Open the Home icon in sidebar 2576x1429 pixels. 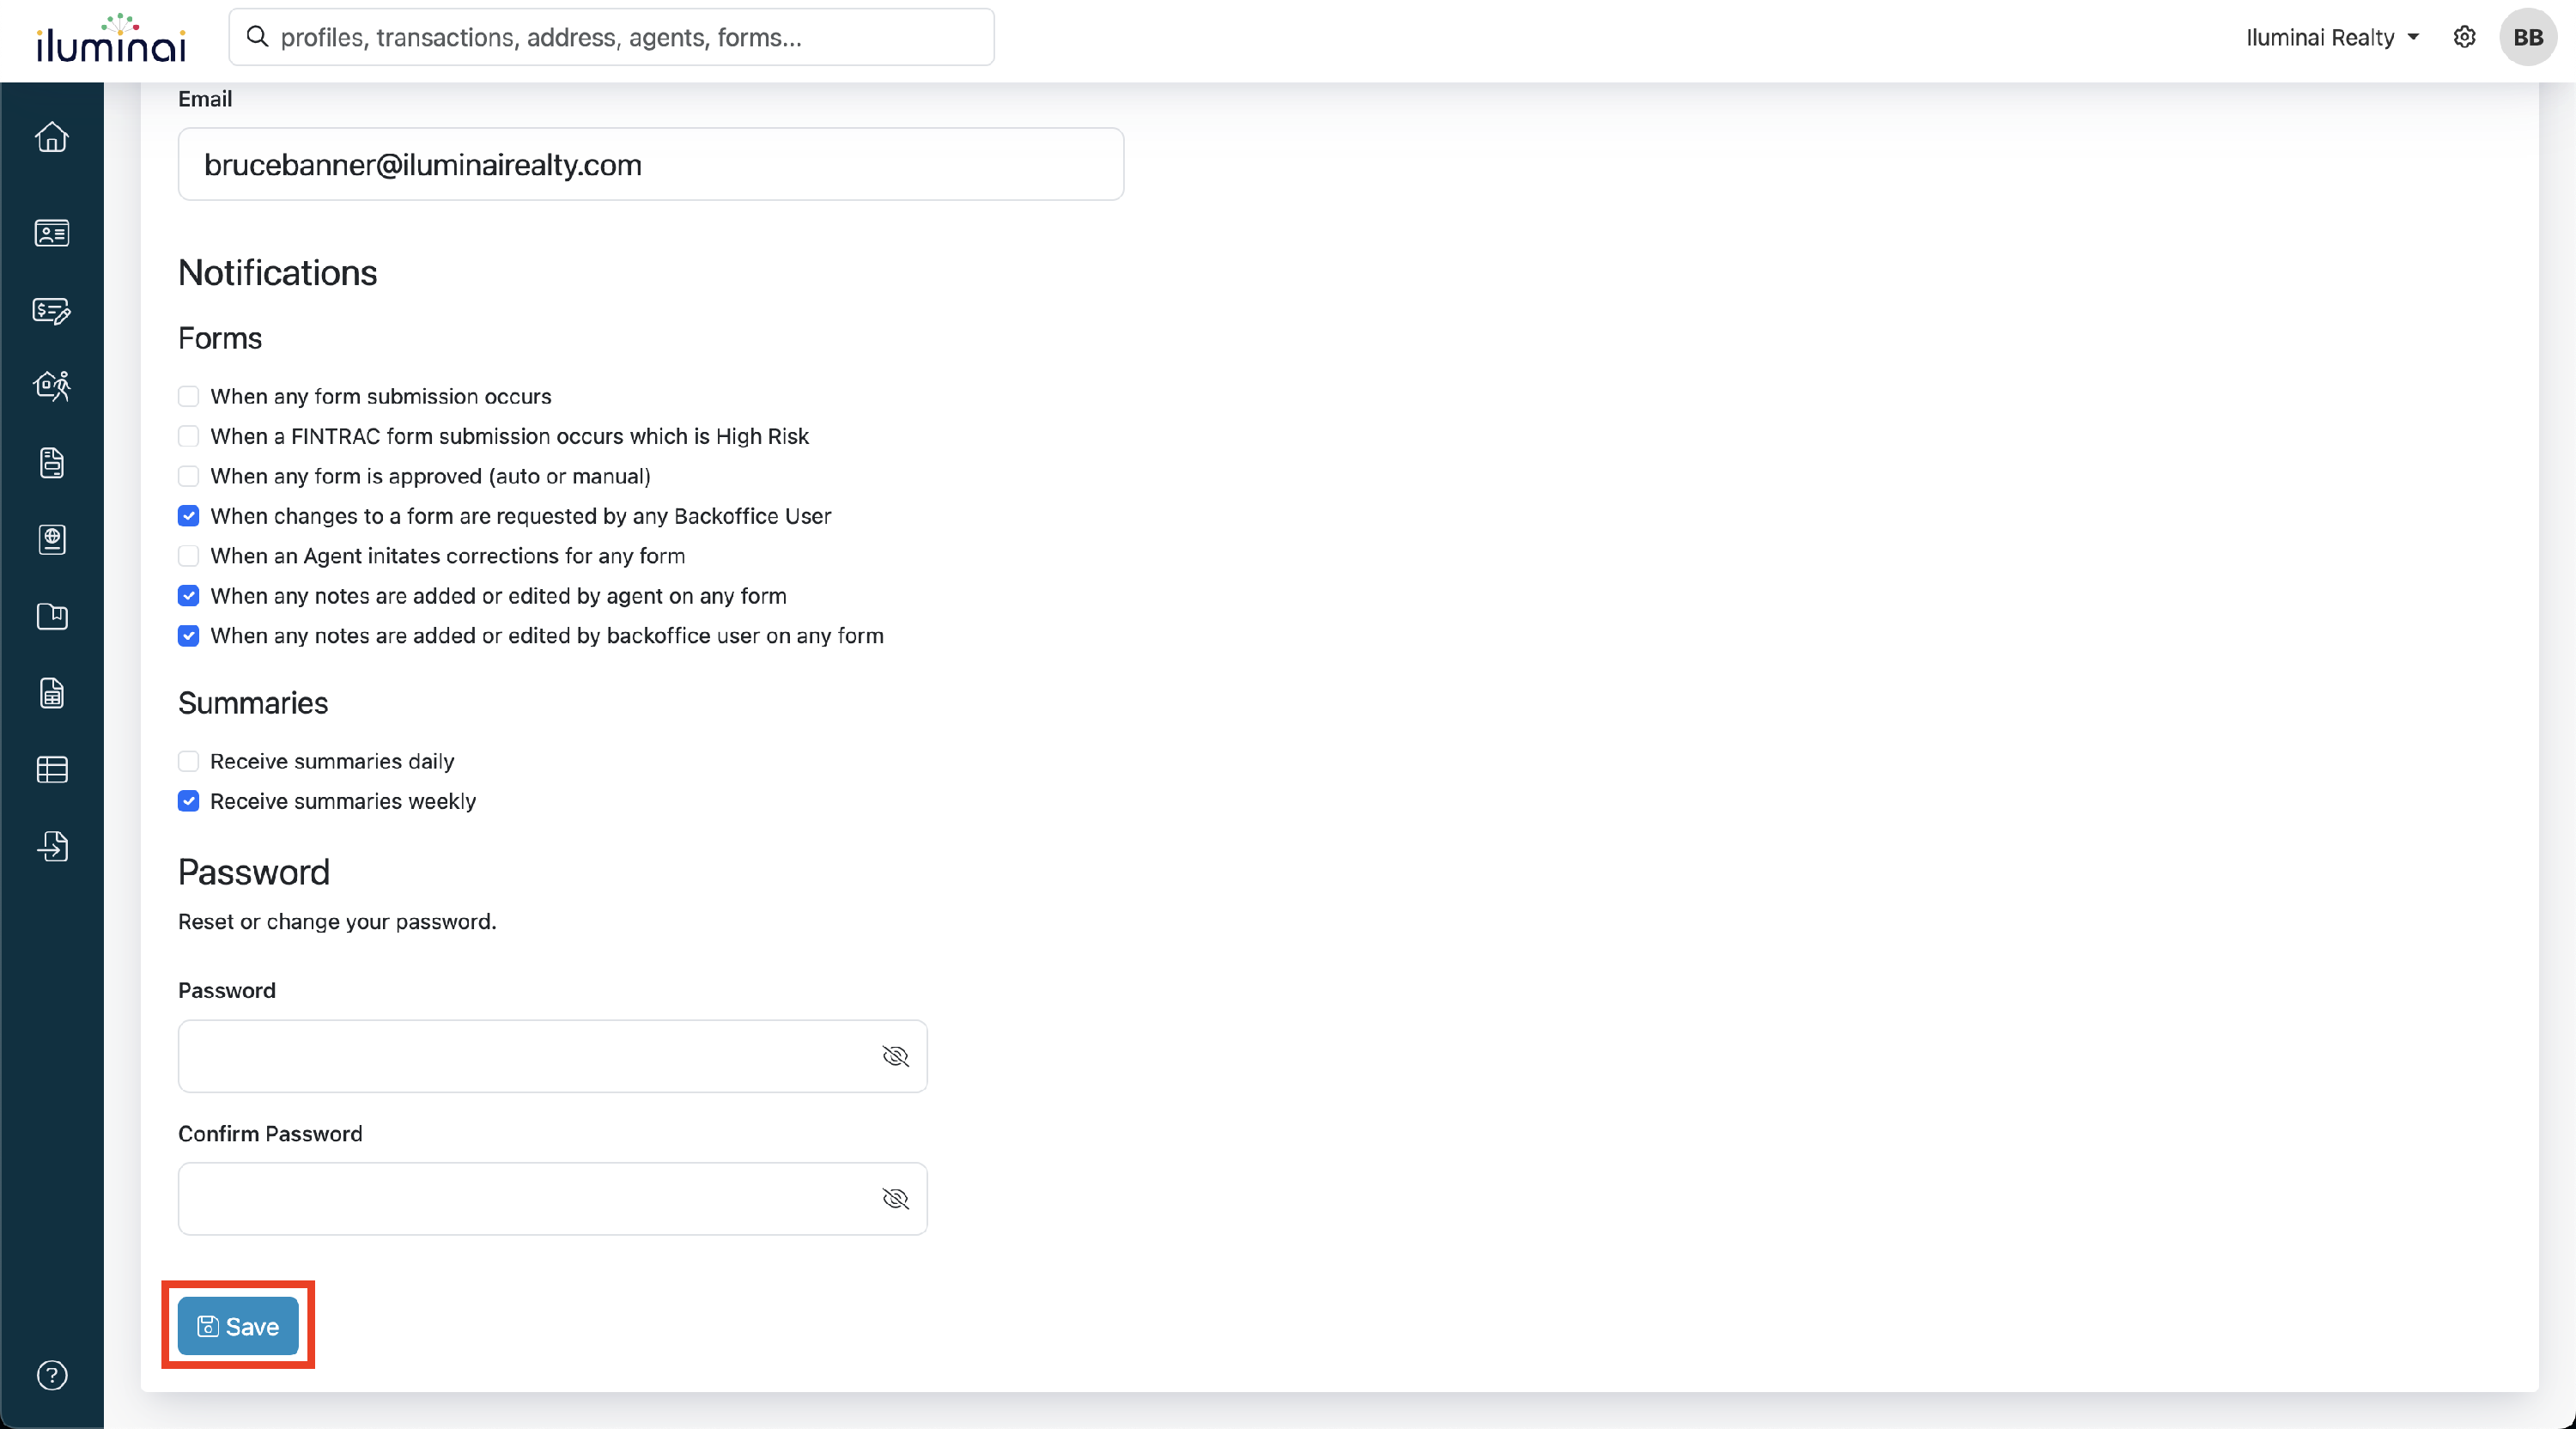52,137
